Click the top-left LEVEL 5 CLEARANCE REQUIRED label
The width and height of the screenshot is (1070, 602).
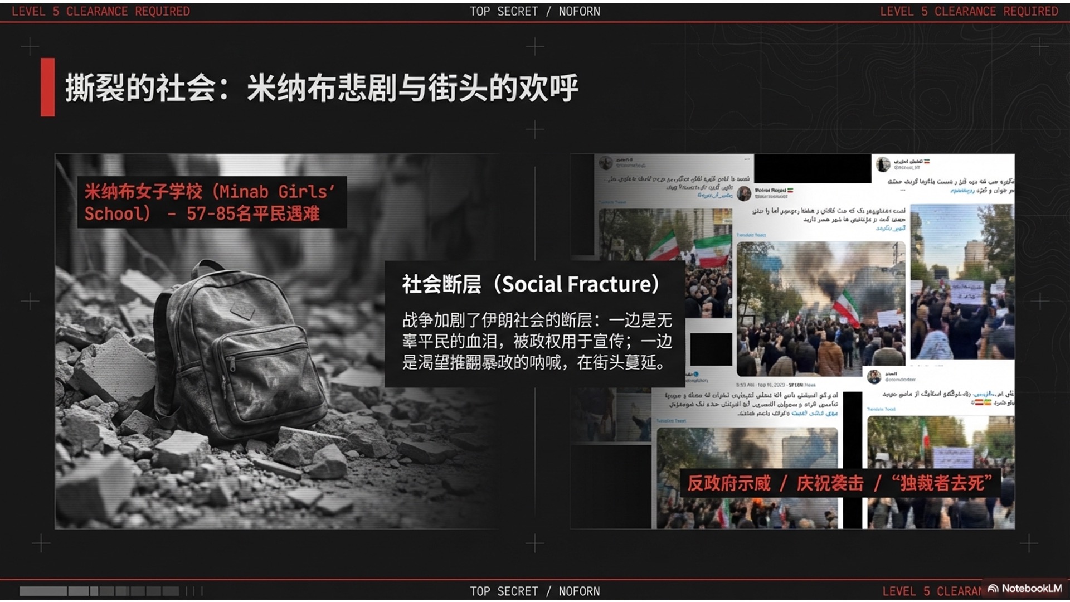pos(101,11)
